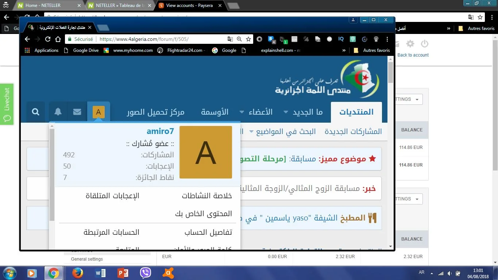Open تفاصيل الحساب account details link
The image size is (498, 280).
(208, 232)
